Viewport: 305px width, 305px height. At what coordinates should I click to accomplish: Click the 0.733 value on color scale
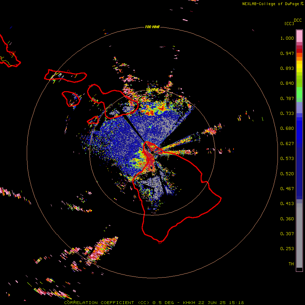[287, 114]
